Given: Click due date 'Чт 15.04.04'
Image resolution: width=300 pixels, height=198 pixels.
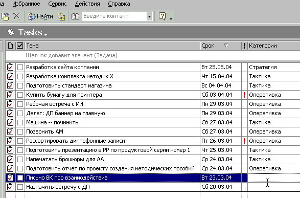Looking at the screenshot, I should point(217,76).
